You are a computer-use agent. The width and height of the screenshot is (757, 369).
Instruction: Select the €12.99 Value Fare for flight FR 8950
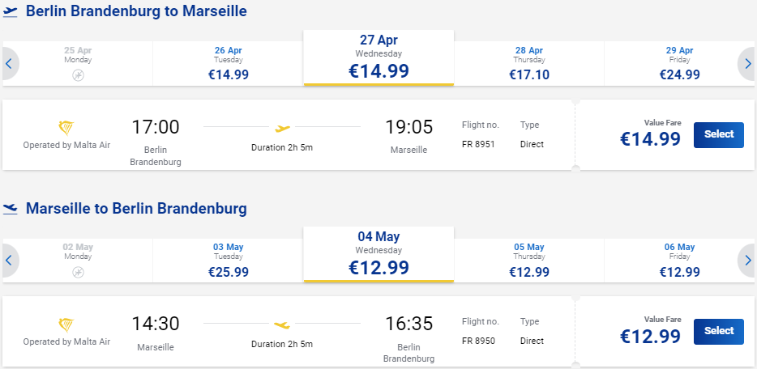718,332
